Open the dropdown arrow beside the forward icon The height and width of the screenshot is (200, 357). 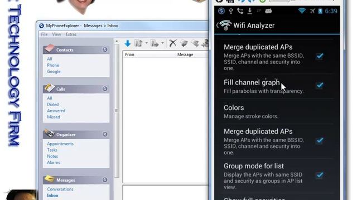[x=162, y=43]
